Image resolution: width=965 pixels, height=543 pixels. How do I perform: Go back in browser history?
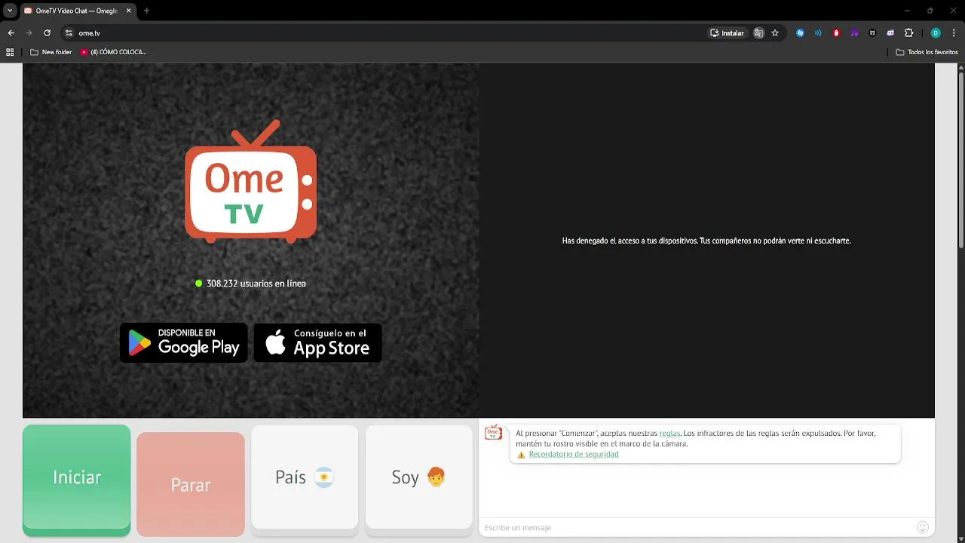[x=11, y=33]
